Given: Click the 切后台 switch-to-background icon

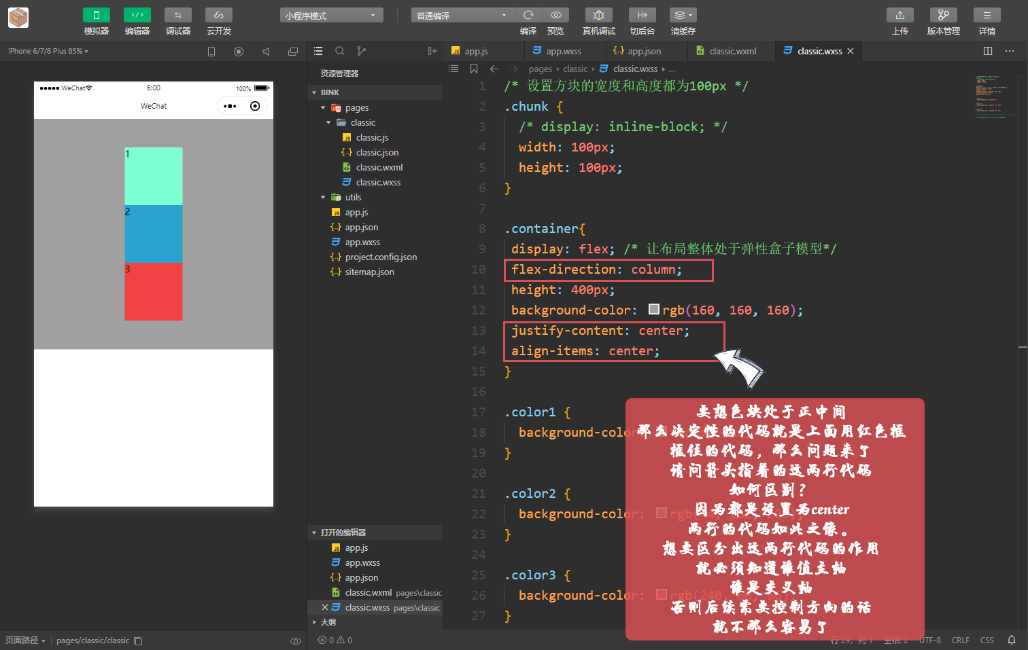Looking at the screenshot, I should pos(642,15).
